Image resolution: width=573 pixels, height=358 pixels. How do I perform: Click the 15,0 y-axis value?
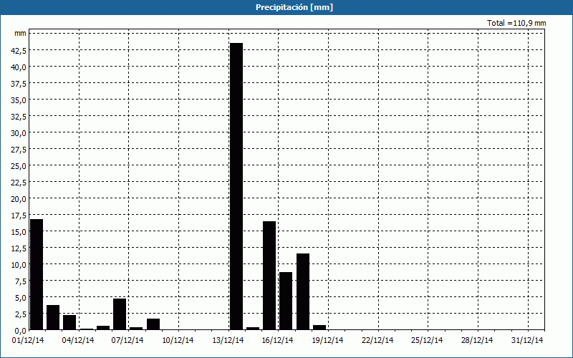(x=19, y=231)
